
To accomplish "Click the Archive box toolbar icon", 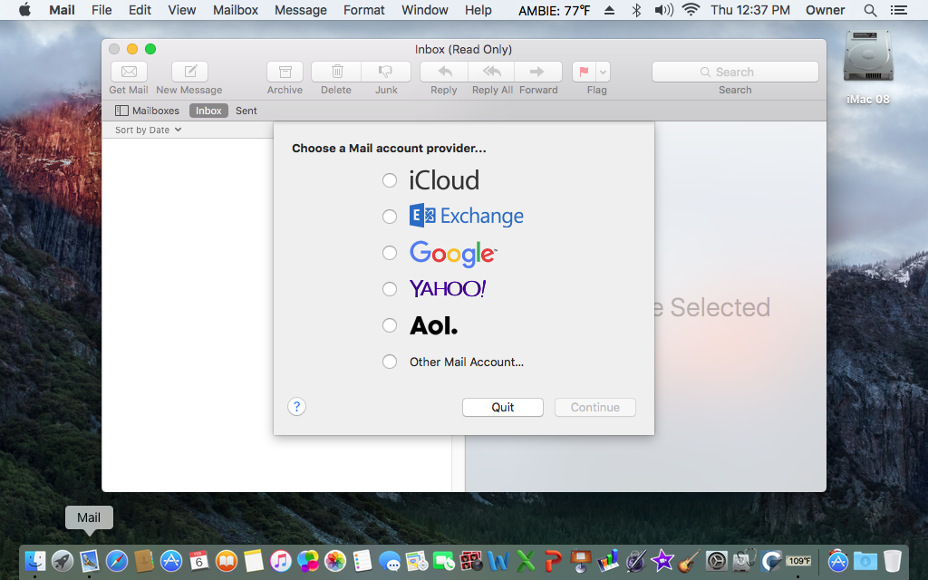I will click(x=285, y=72).
